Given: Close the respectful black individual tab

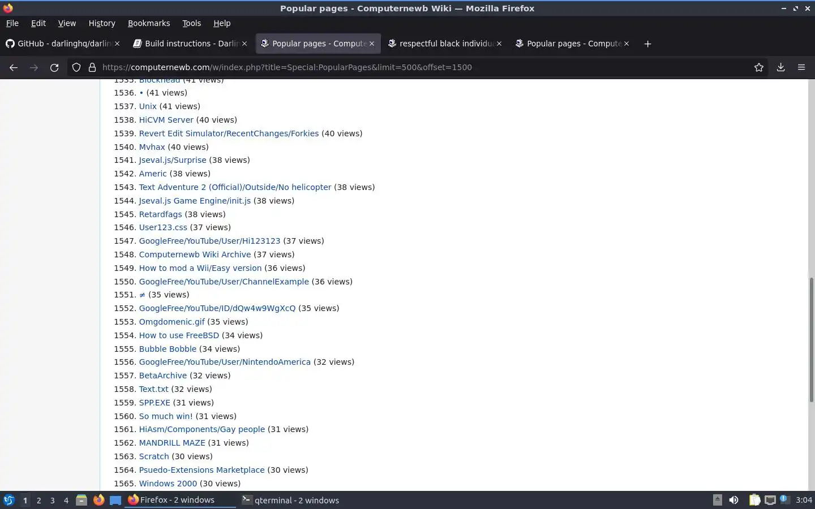Looking at the screenshot, I should tap(499, 44).
